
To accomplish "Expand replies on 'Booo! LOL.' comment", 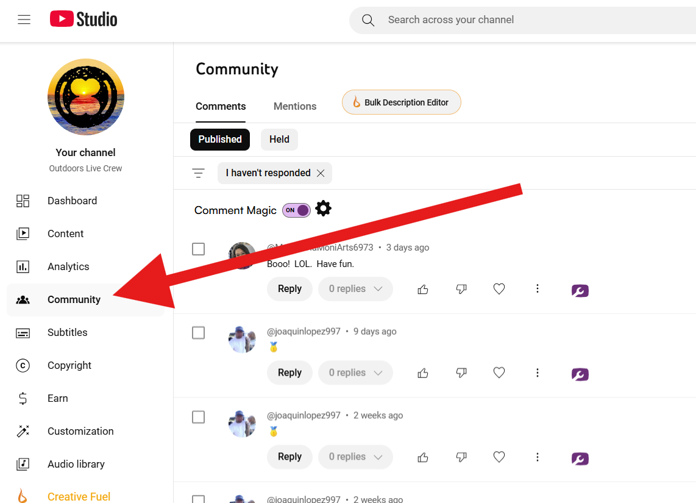I will point(355,289).
